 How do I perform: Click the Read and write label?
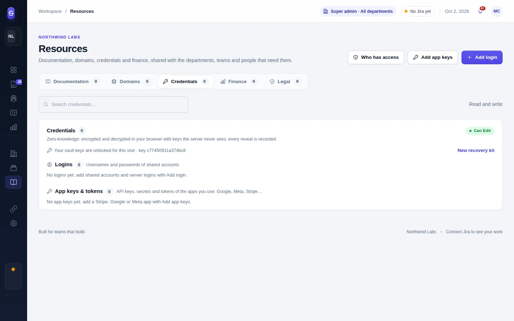(x=486, y=105)
